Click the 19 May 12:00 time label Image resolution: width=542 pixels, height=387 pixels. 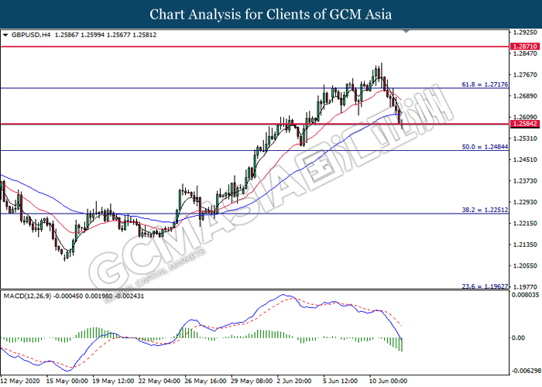pyautogui.click(x=113, y=381)
